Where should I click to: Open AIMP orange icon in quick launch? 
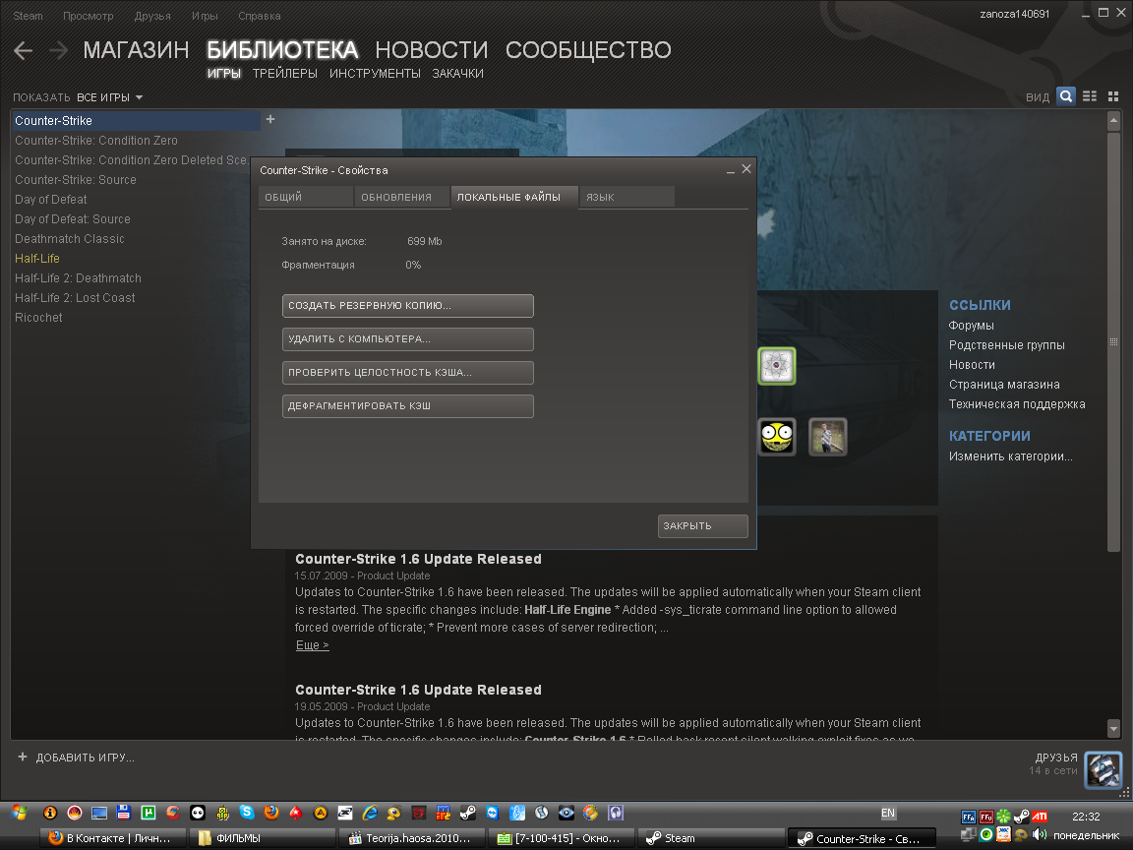pos(320,813)
